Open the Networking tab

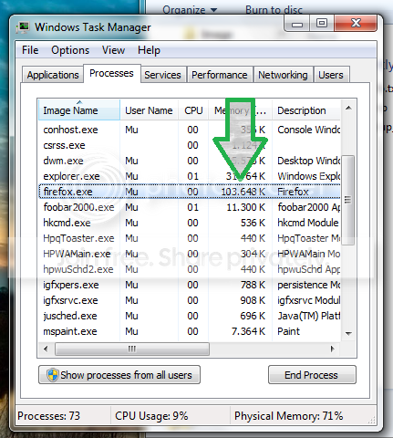coord(283,75)
